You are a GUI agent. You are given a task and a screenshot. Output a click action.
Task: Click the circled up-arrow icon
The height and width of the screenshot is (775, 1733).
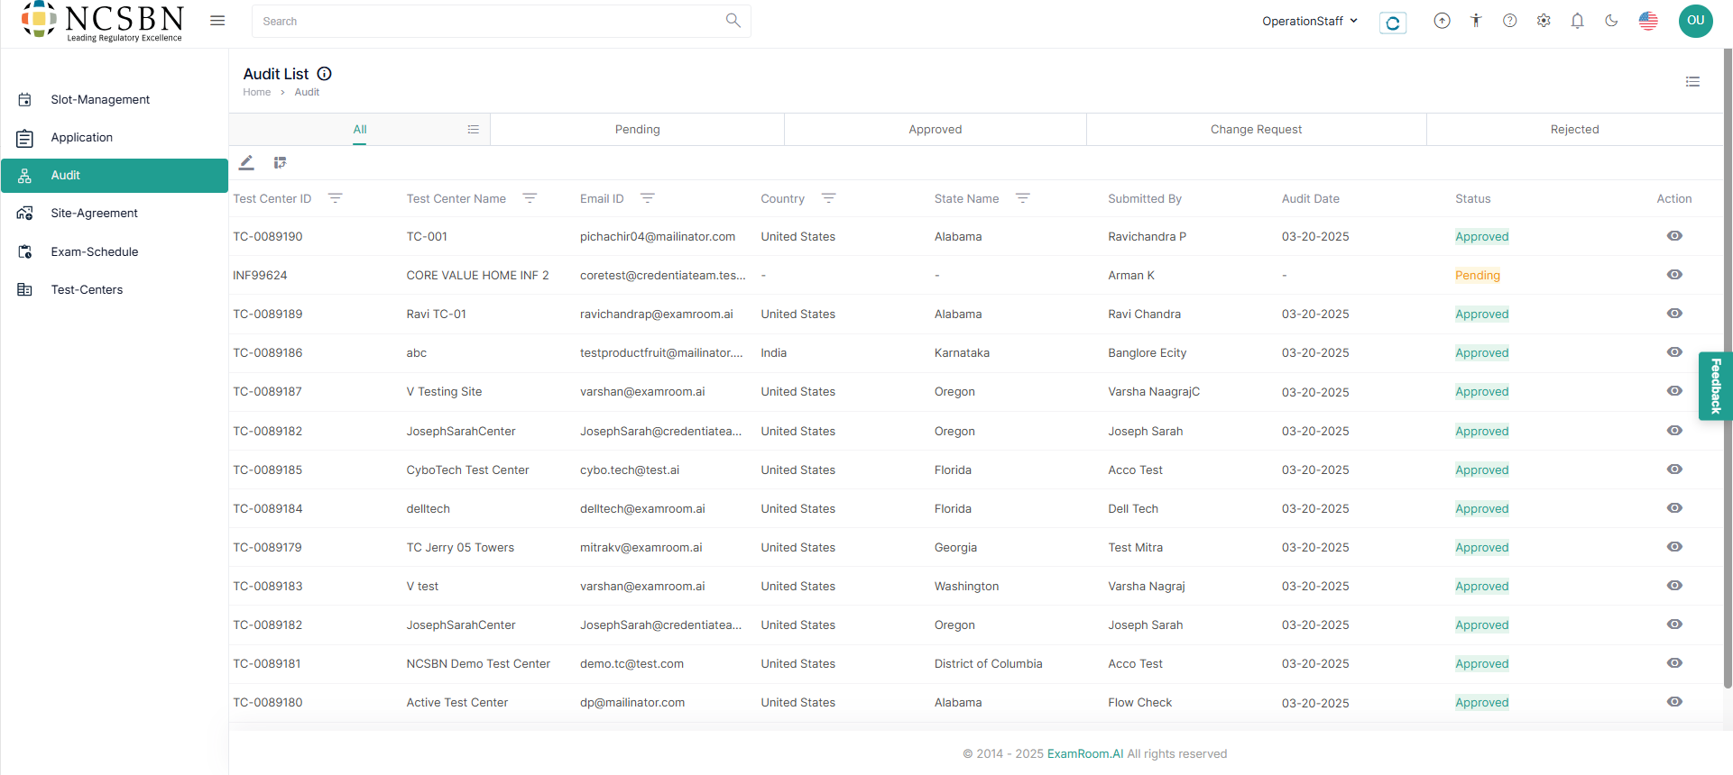(1442, 21)
